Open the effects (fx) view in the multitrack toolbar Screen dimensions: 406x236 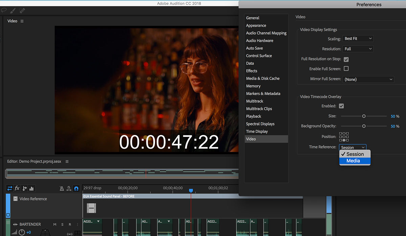point(17,188)
